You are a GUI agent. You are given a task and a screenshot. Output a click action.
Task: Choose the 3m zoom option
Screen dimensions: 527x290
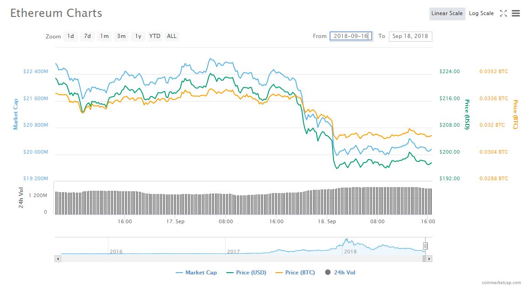(121, 36)
